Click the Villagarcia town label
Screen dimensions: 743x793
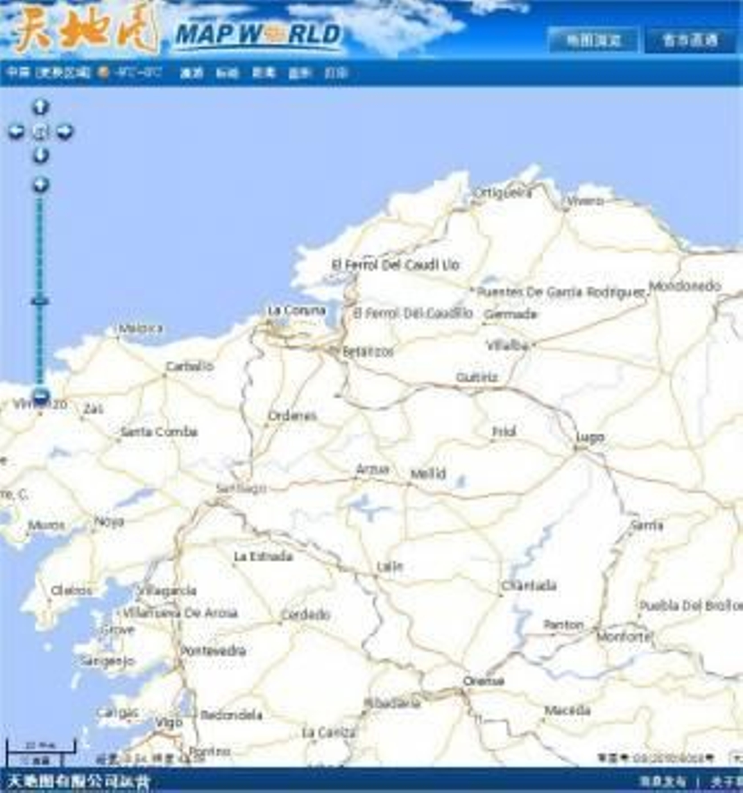click(x=167, y=591)
